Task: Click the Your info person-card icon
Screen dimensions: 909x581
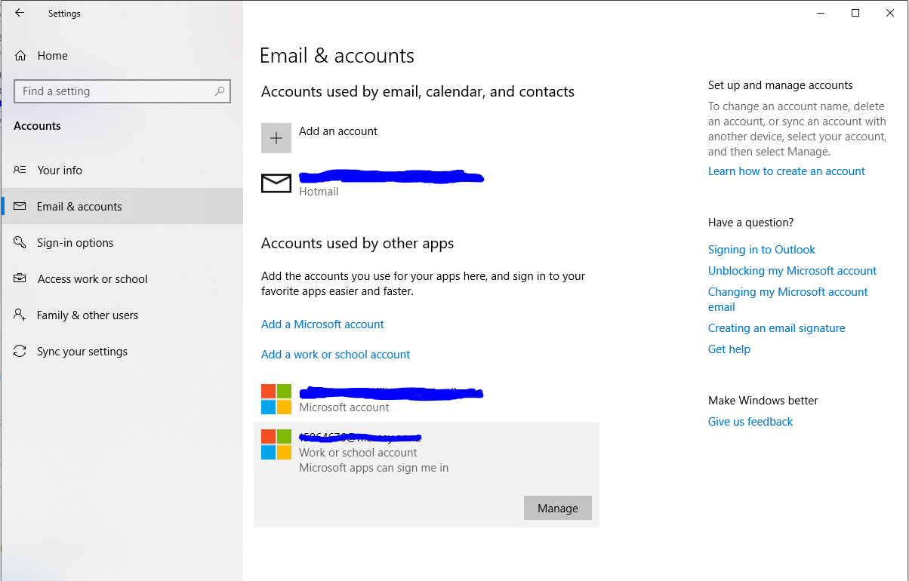Action: pyautogui.click(x=20, y=170)
